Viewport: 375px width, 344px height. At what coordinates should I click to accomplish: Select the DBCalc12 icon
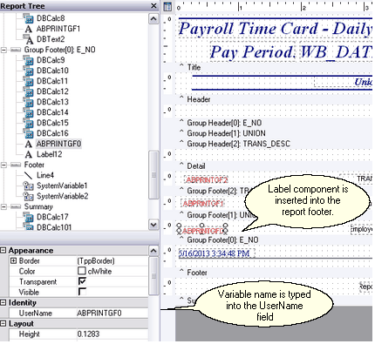29,91
